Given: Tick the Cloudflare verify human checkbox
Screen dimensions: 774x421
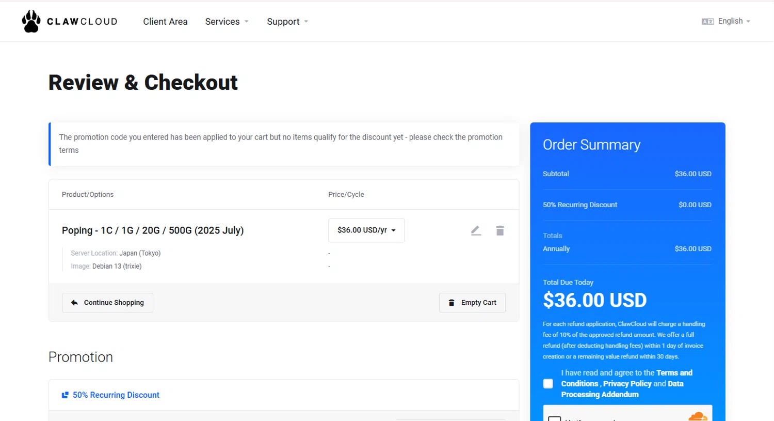Looking at the screenshot, I should click(554, 418).
